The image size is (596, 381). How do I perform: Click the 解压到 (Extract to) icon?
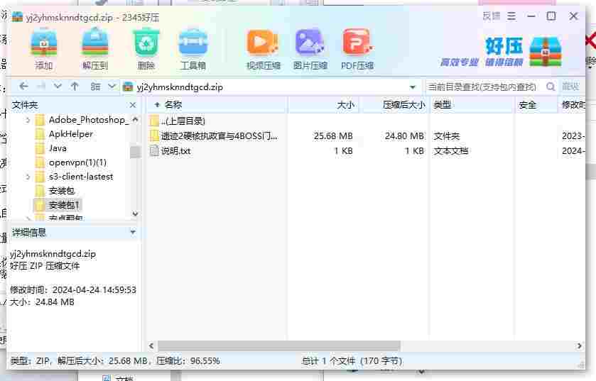[x=95, y=50]
